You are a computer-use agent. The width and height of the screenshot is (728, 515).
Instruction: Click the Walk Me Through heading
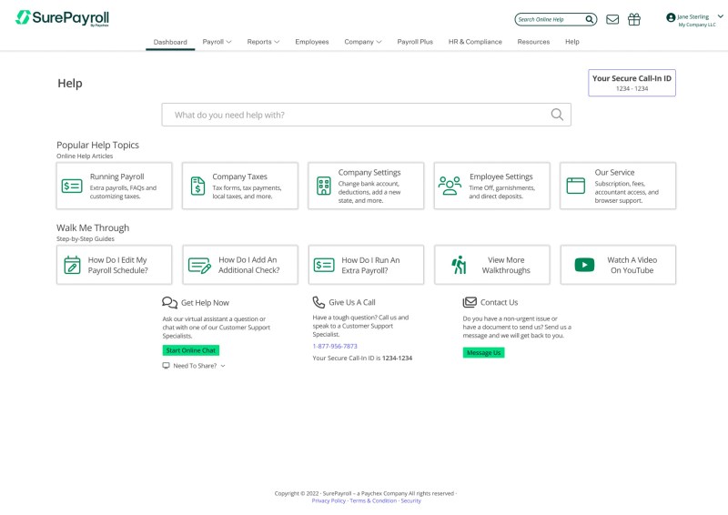tap(93, 227)
